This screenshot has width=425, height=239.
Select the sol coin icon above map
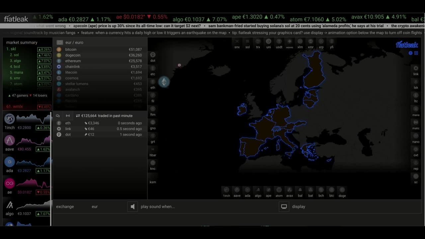coord(247,41)
